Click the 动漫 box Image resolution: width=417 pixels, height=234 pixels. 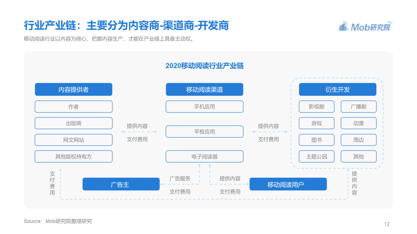click(358, 123)
